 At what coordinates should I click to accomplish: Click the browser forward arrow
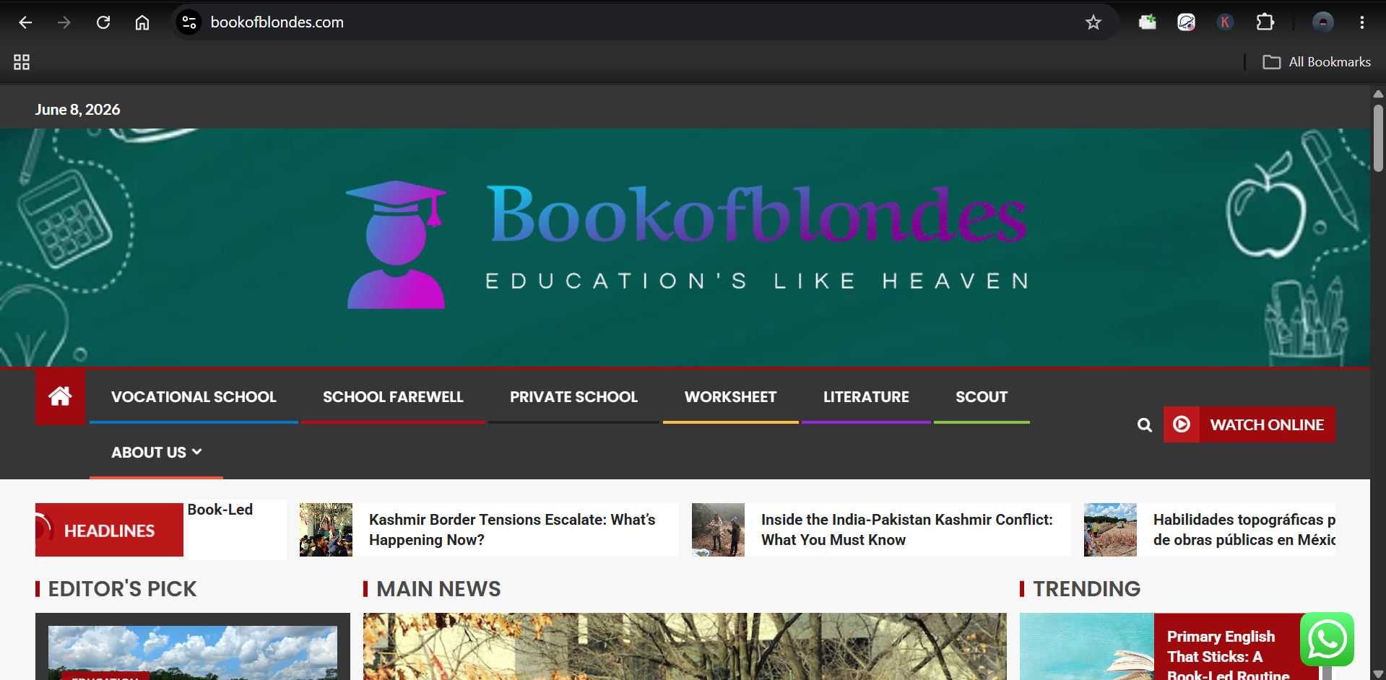[64, 22]
